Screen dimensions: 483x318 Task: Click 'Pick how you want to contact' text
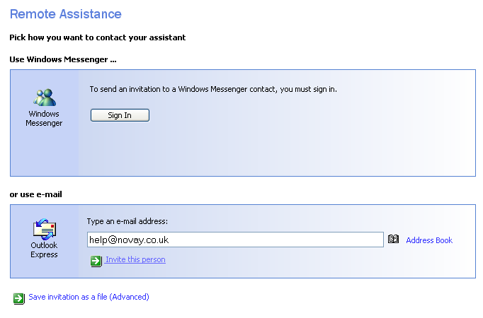97,37
